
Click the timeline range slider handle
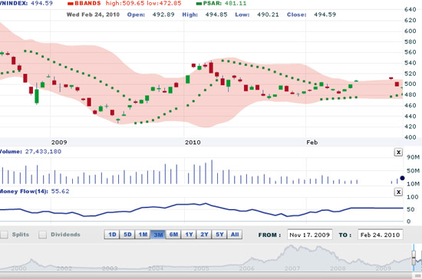[414, 258]
